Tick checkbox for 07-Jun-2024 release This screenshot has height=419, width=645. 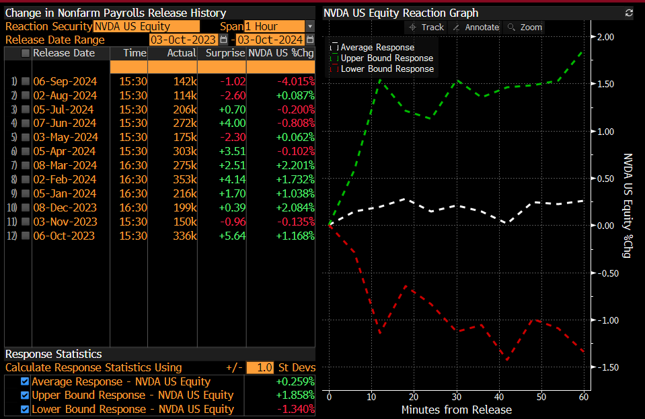pyautogui.click(x=26, y=124)
